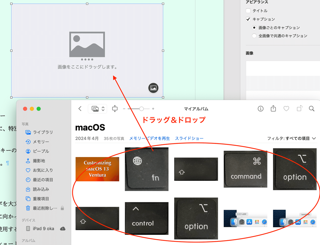Click the 35枚の写真 count text
This screenshot has width=320, height=245.
coord(114,138)
